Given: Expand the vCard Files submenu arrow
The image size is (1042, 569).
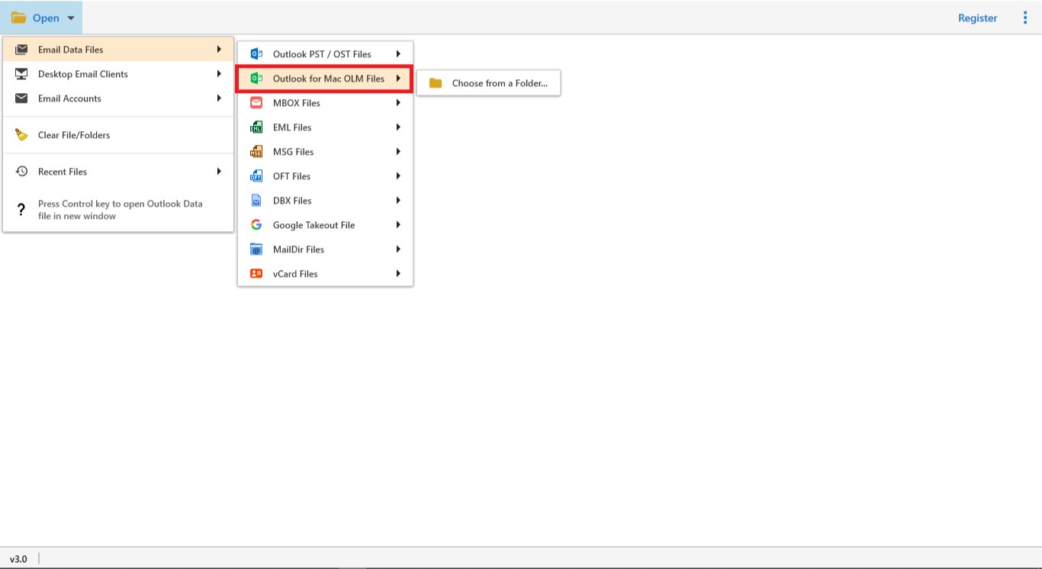Looking at the screenshot, I should point(398,274).
